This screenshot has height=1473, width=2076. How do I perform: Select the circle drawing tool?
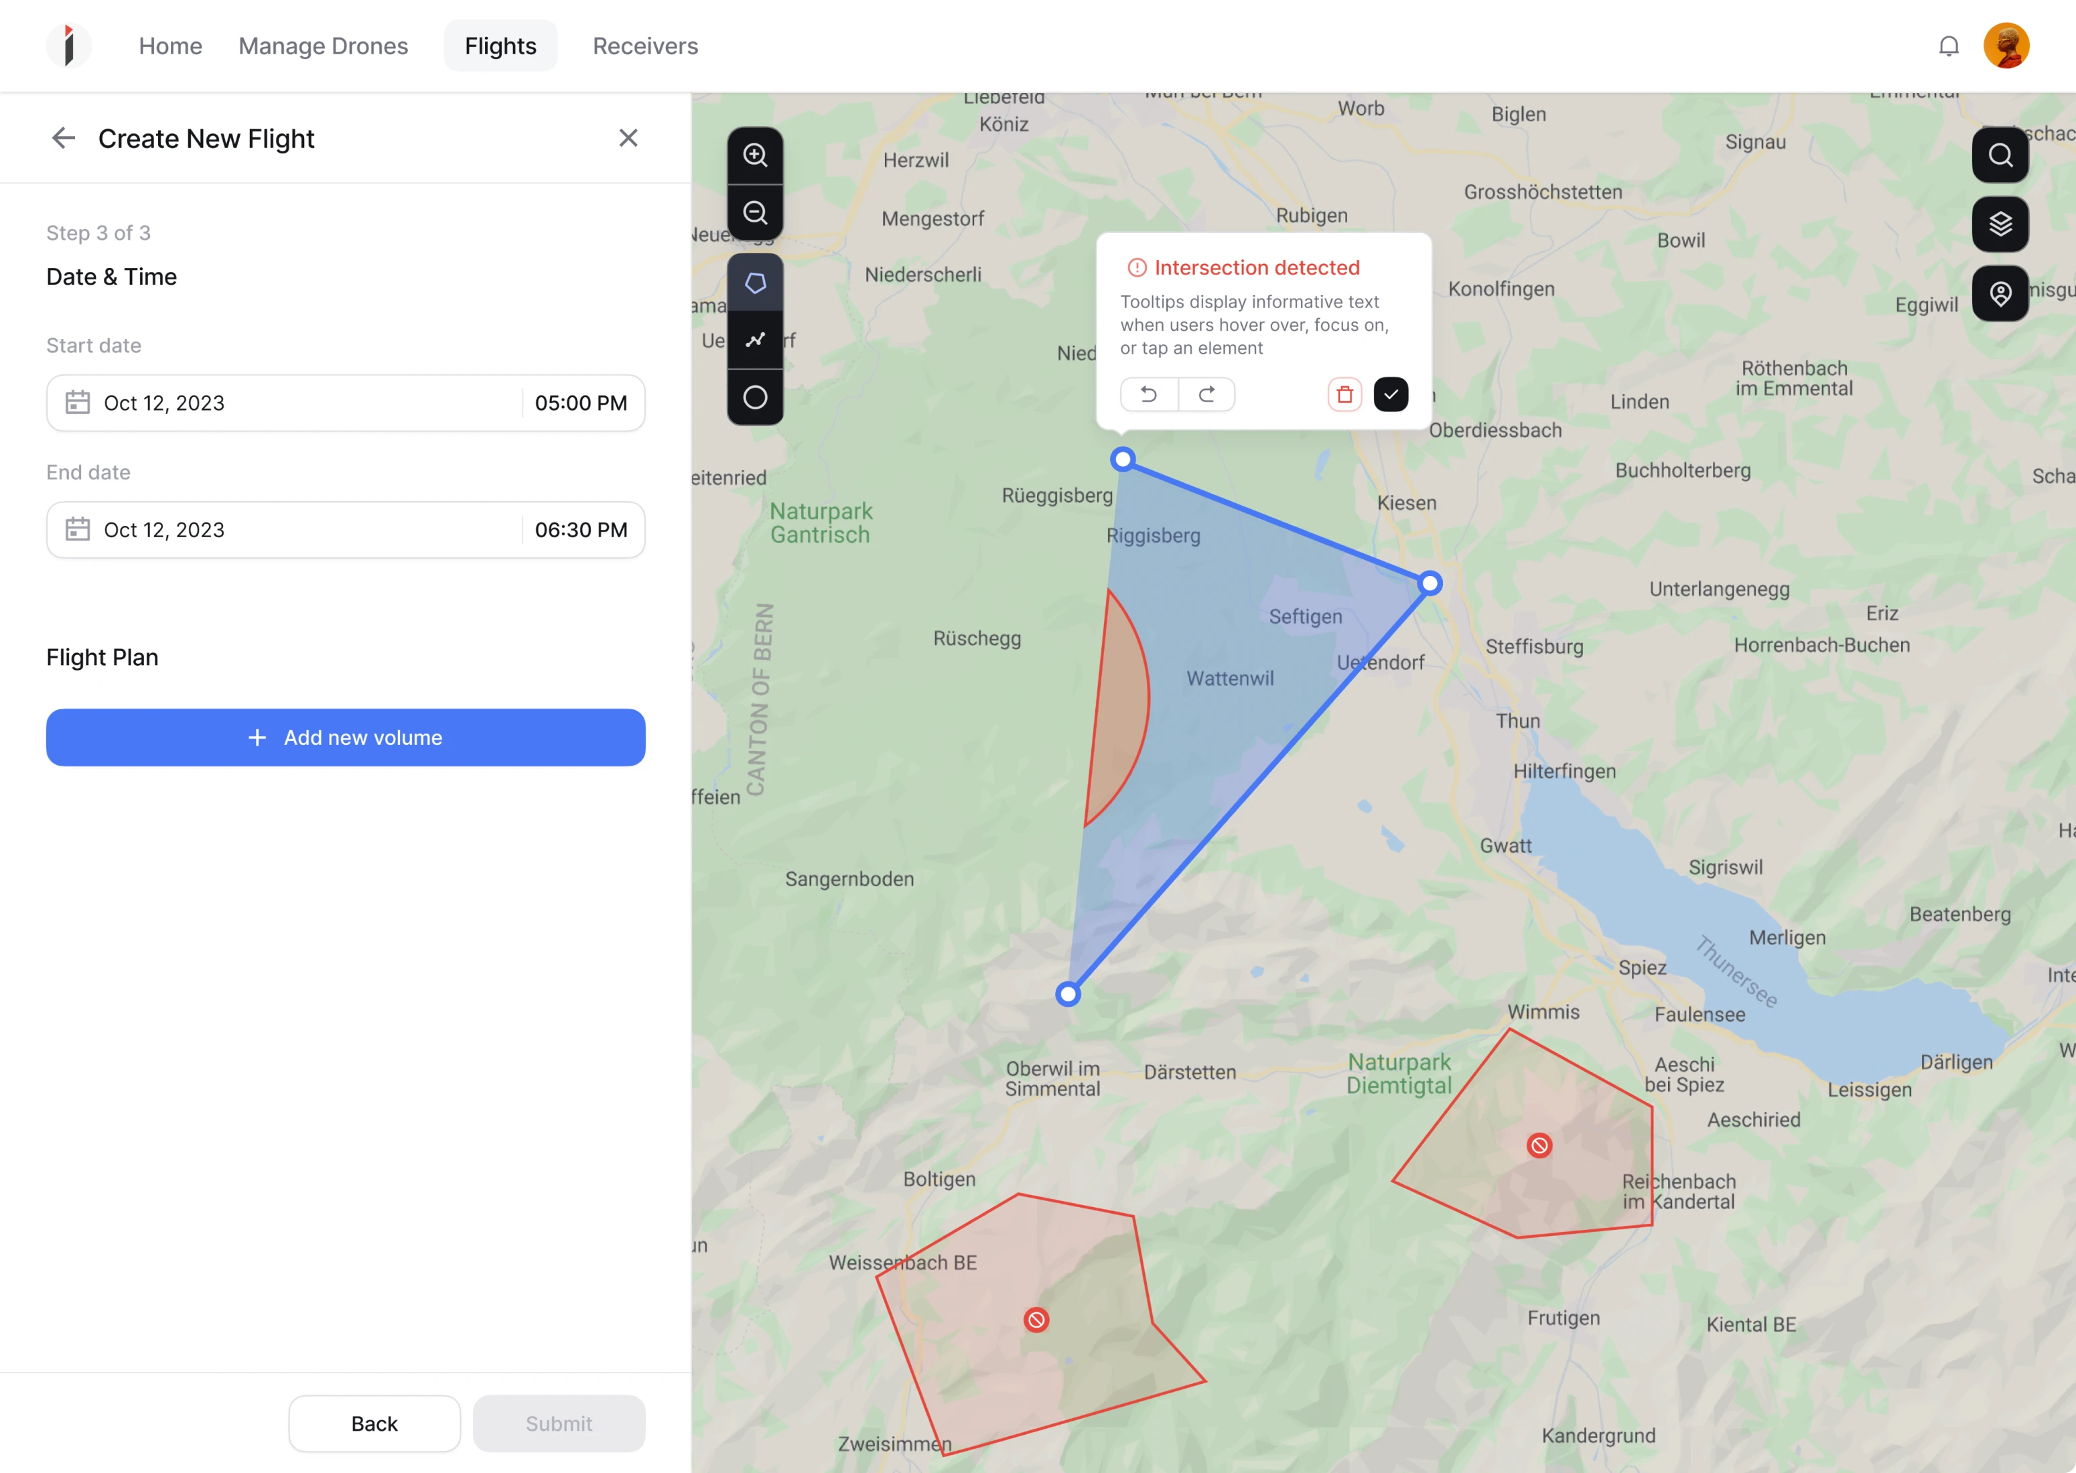point(756,397)
